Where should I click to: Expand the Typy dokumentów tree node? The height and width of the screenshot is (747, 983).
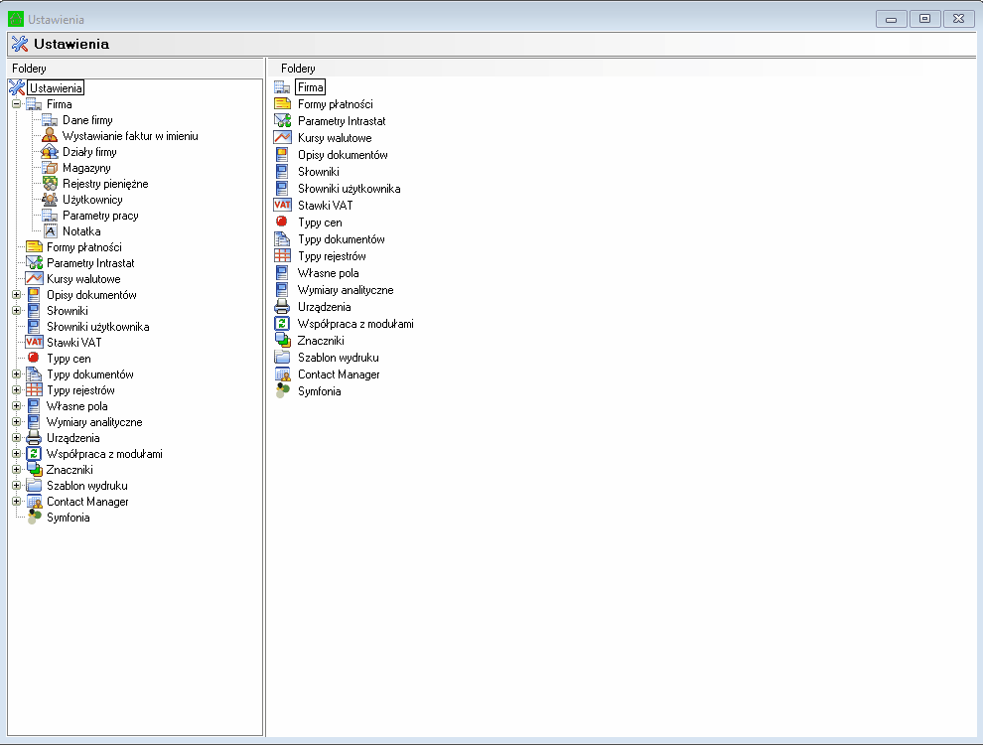(16, 374)
